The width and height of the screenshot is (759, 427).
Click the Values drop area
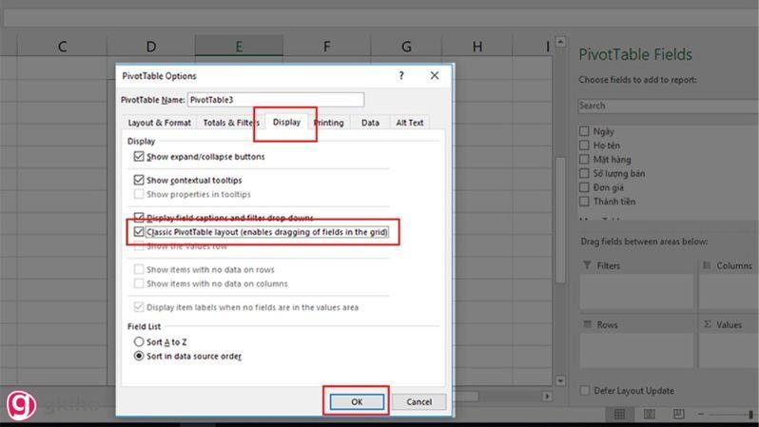pos(729,351)
